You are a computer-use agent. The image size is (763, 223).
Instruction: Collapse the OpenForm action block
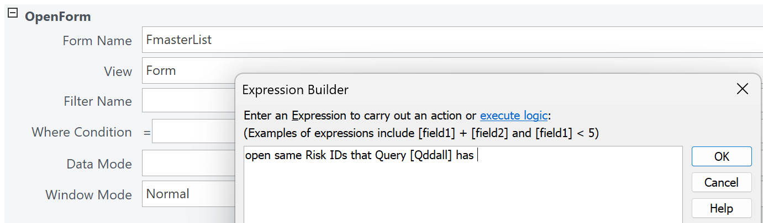pyautogui.click(x=12, y=15)
